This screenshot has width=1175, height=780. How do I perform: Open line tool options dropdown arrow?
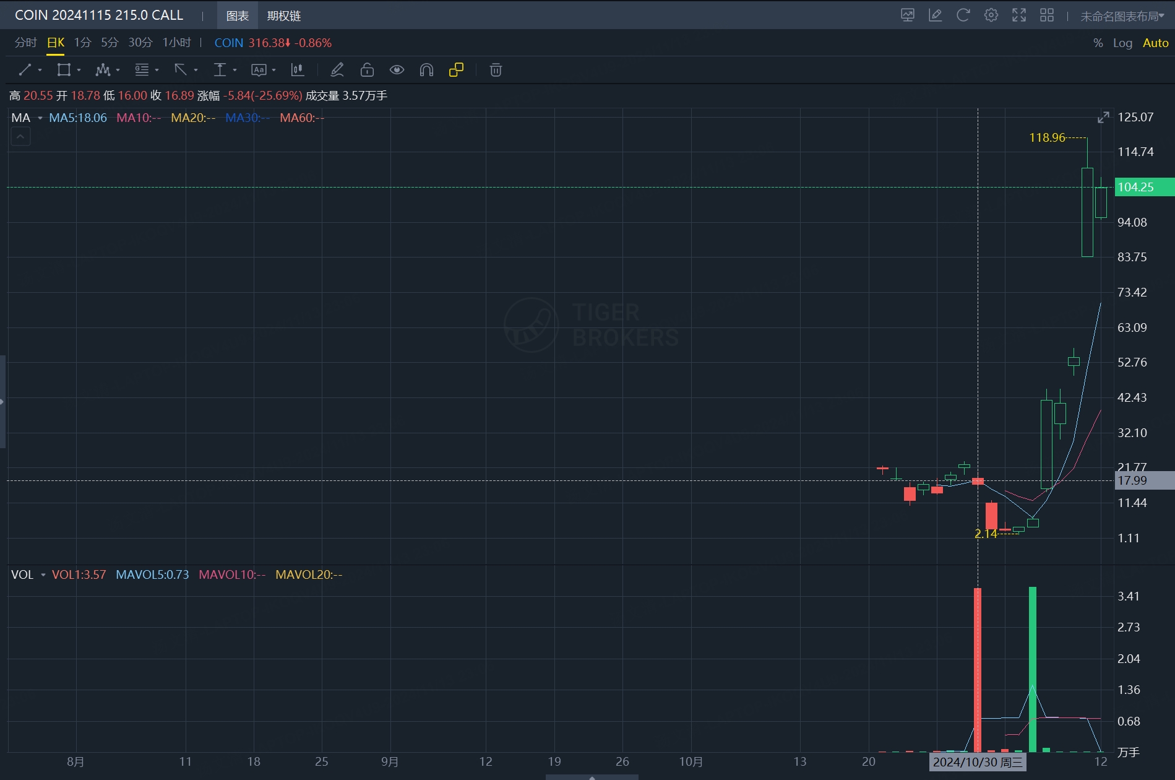point(40,71)
